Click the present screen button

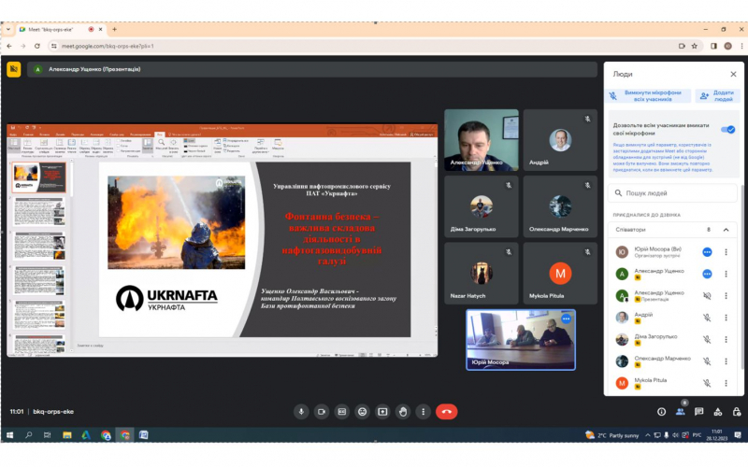coord(382,412)
